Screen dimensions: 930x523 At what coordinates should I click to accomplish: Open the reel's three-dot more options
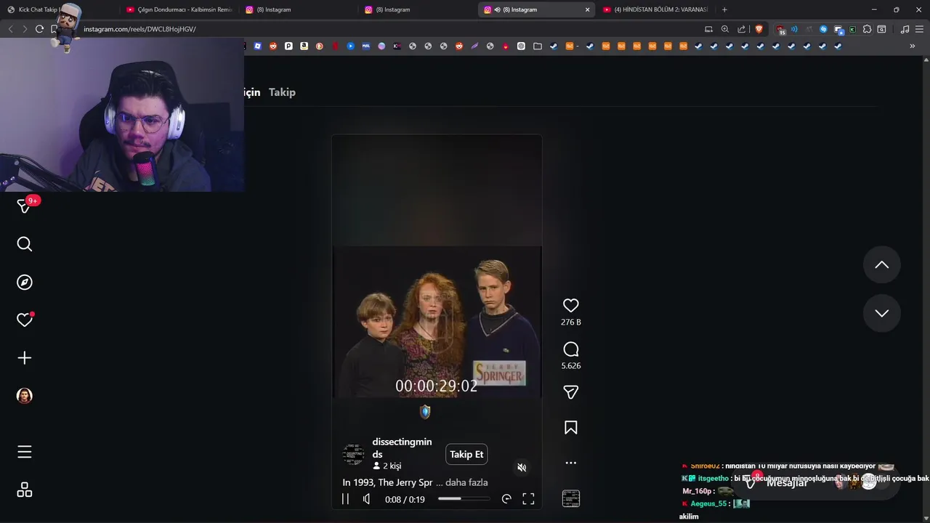tap(571, 463)
